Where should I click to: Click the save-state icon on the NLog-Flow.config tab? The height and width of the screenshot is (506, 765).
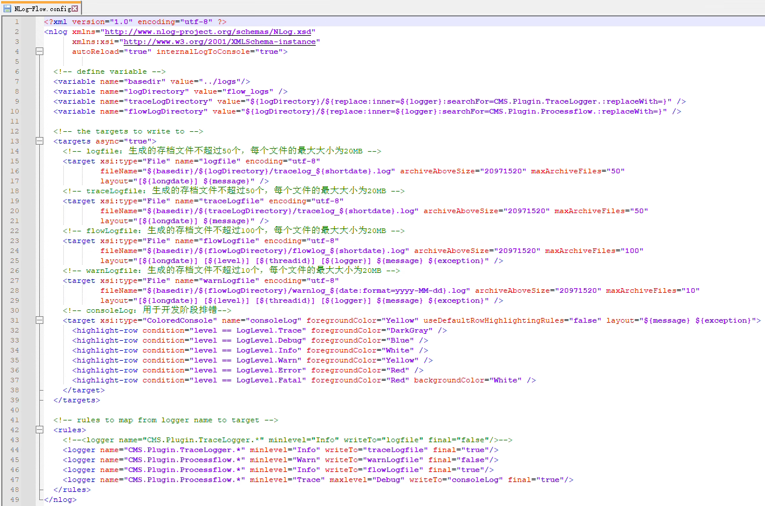[8, 9]
